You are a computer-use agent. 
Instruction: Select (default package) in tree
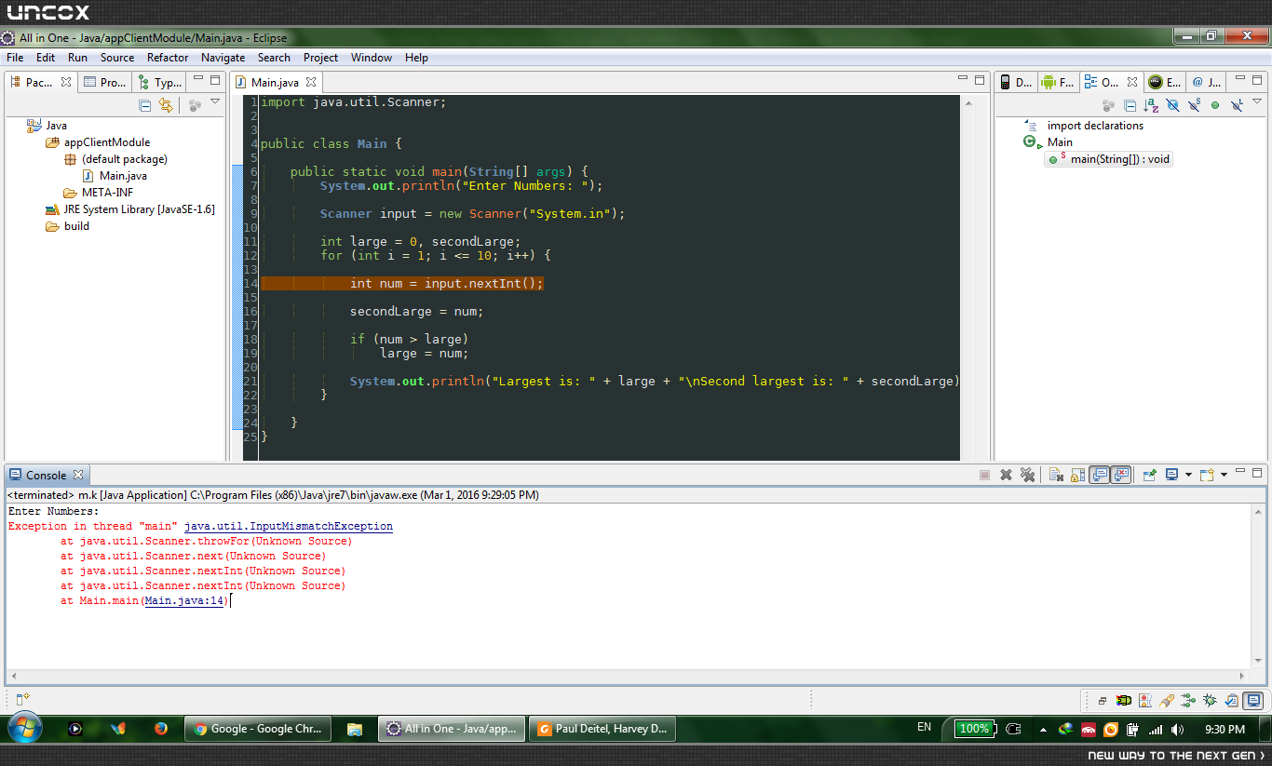tap(125, 159)
